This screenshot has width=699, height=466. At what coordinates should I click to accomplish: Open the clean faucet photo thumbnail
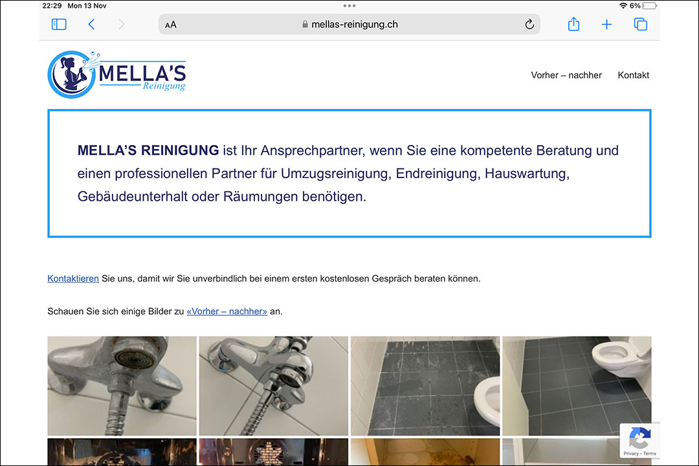click(x=273, y=386)
